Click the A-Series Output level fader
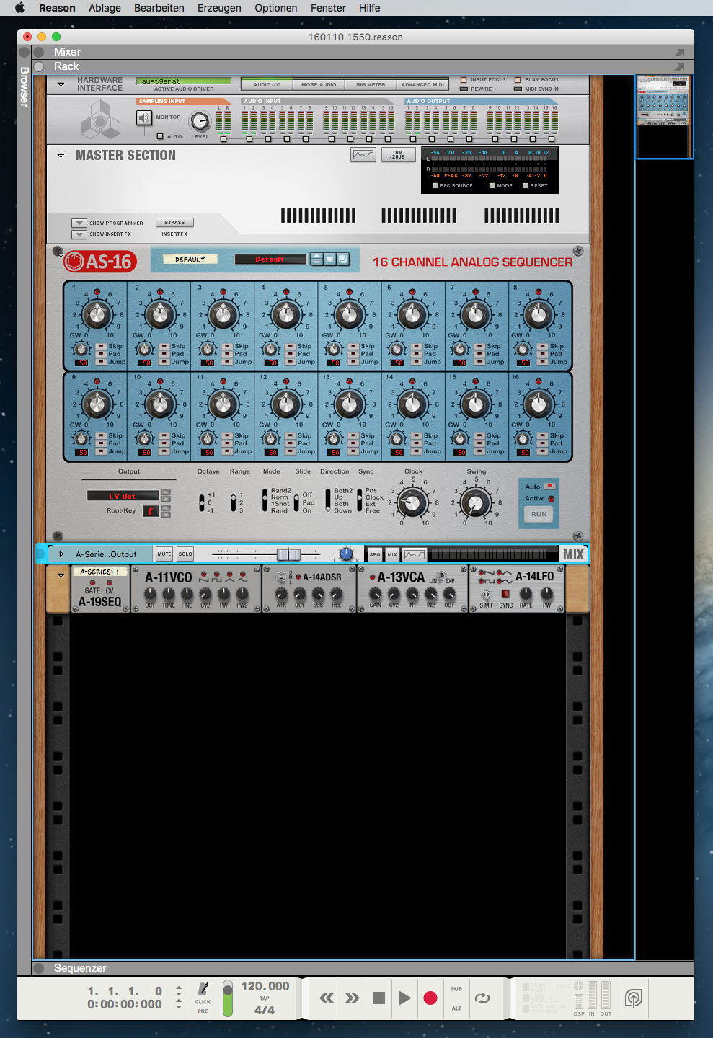Viewport: 713px width, 1038px height. pyautogui.click(x=288, y=554)
